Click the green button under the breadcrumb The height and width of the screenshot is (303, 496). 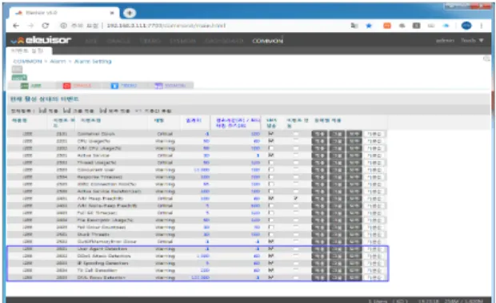click(x=19, y=77)
